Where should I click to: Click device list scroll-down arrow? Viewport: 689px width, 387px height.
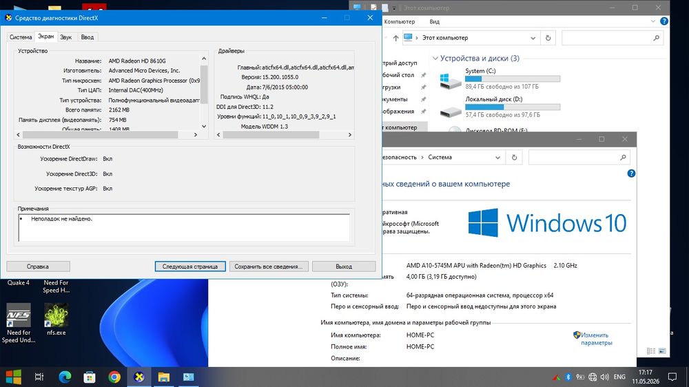coord(204,127)
